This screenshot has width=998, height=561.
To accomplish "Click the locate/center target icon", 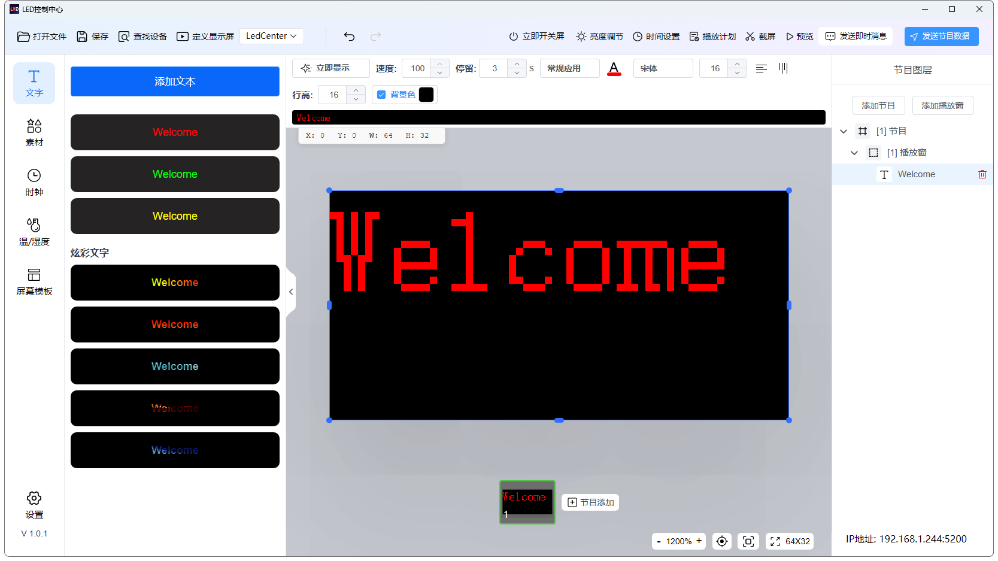I will 722,541.
